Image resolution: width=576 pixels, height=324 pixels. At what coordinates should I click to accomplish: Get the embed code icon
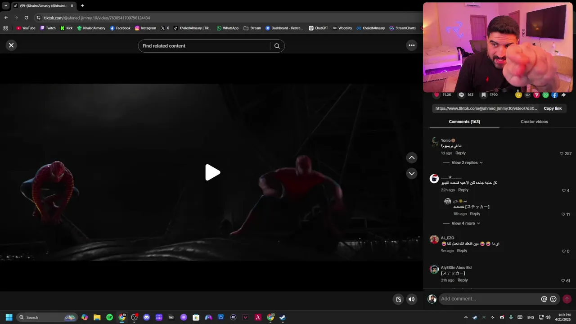click(x=528, y=95)
